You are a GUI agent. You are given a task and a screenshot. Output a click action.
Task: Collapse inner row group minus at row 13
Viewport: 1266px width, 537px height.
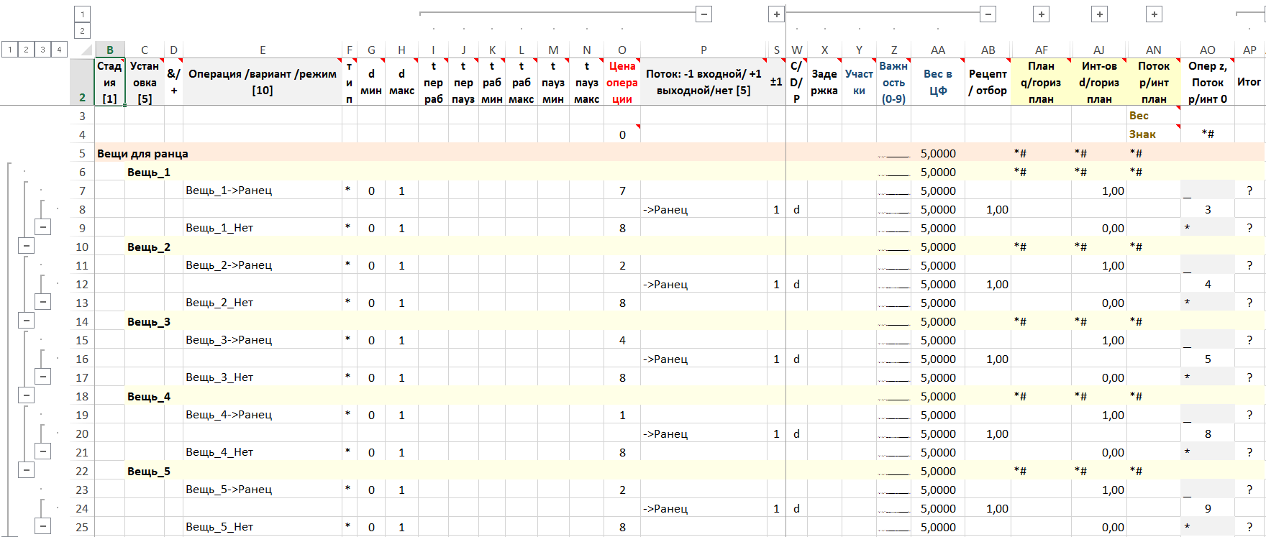(x=43, y=302)
